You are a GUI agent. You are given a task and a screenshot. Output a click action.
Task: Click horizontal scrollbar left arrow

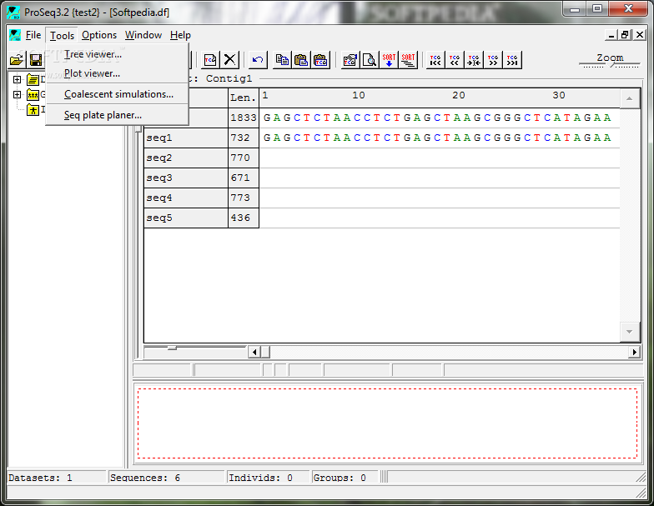[254, 352]
